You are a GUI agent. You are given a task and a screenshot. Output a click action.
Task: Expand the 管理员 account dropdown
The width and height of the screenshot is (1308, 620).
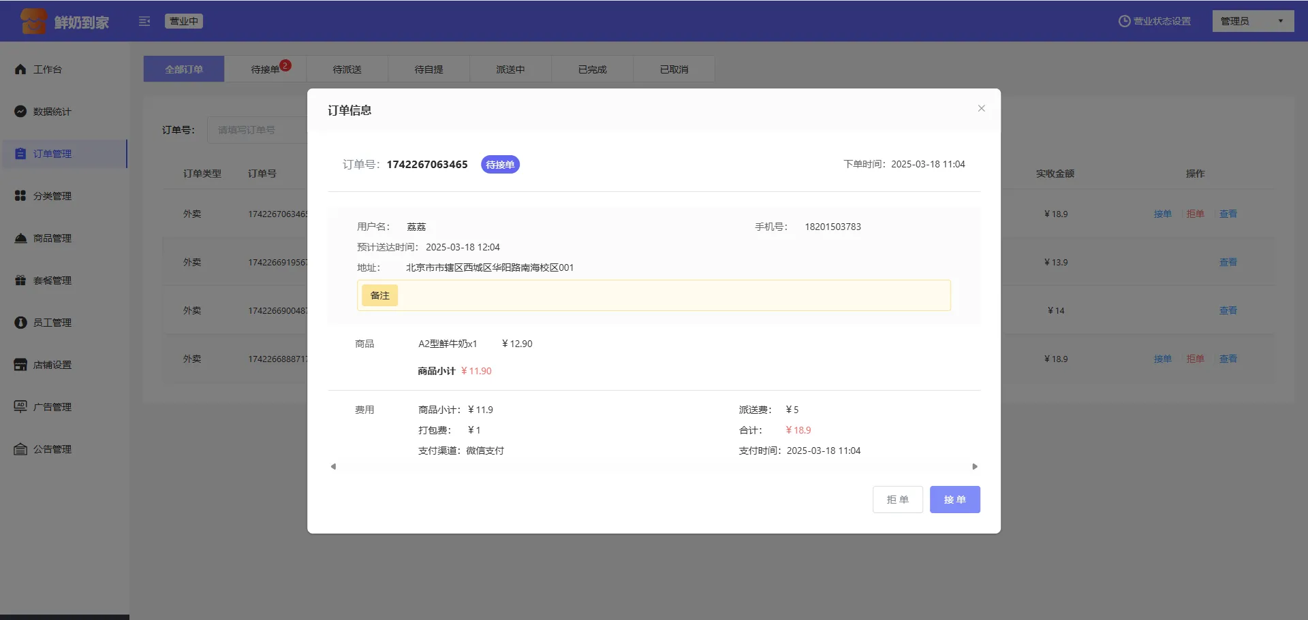(x=1252, y=21)
